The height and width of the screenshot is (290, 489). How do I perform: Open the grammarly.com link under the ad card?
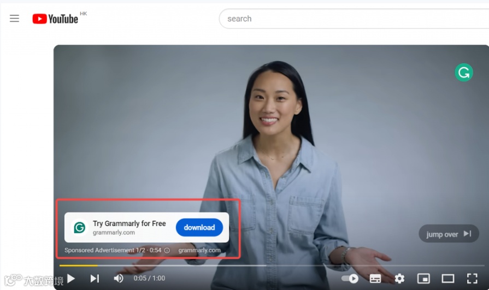tap(199, 250)
